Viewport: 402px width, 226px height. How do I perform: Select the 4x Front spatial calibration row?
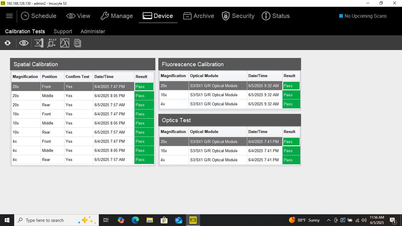[x=83, y=141]
